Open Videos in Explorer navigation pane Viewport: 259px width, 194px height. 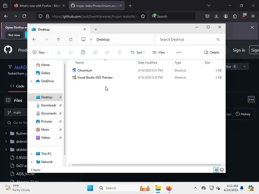[x=46, y=138]
